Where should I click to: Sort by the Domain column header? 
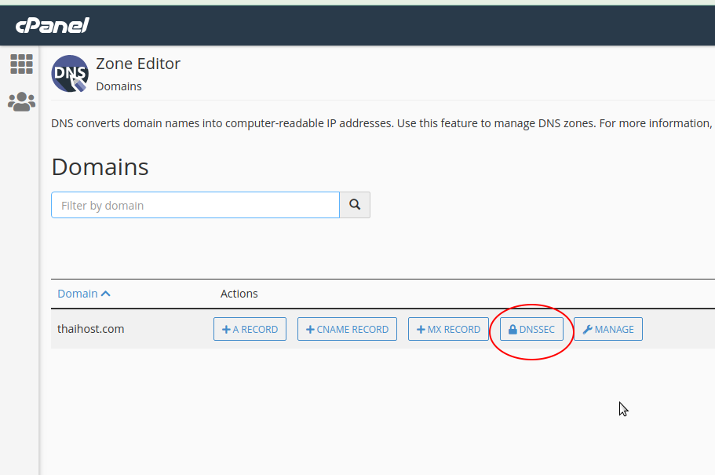(78, 294)
